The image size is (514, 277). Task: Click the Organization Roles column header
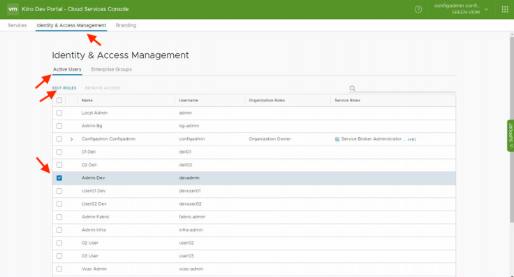(x=267, y=101)
